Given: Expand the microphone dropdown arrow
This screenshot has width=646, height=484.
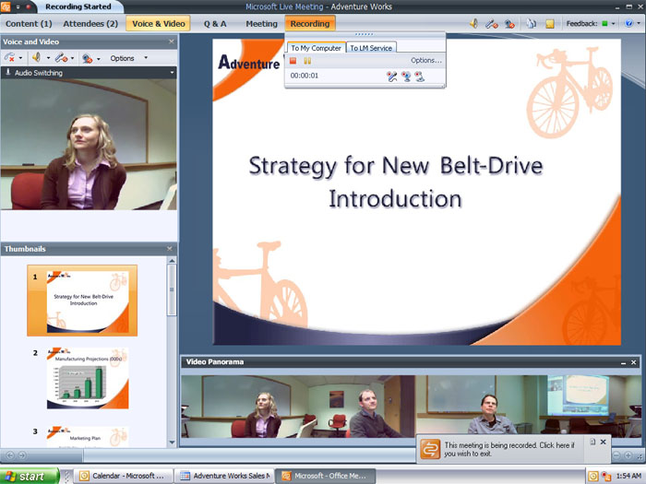Looking at the screenshot, I should (73, 58).
